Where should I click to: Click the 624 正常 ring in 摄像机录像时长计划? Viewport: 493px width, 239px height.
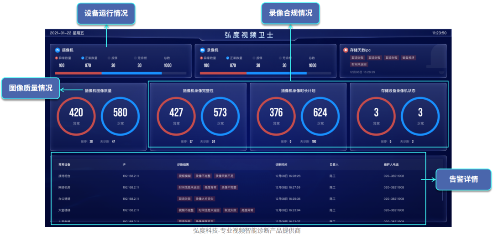coord(320,117)
